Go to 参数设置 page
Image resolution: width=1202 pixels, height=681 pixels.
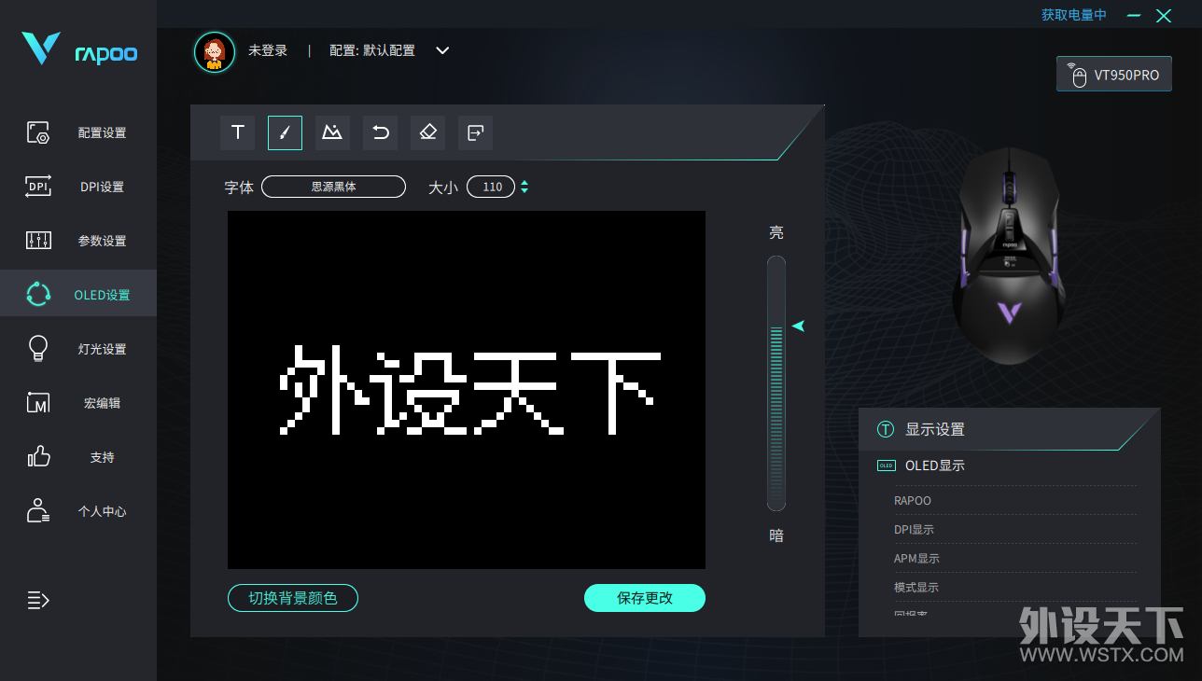tap(102, 242)
